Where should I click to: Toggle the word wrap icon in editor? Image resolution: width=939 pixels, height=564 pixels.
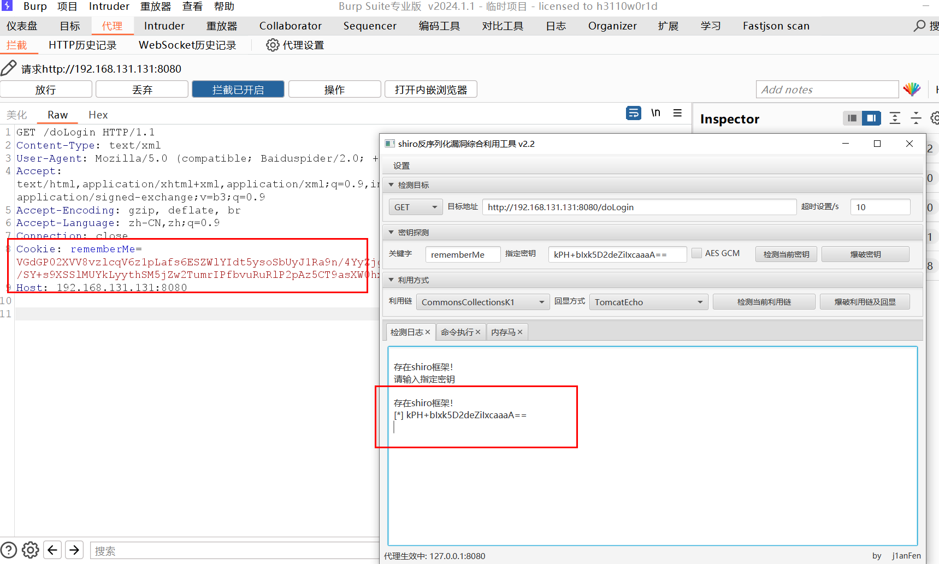click(634, 113)
